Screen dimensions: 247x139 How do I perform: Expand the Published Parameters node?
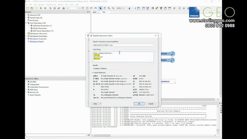tap(29, 25)
